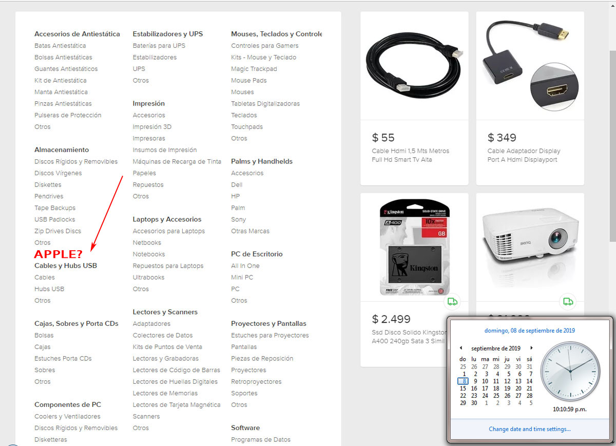This screenshot has height=446, width=616.
Task: Open the Magic Trackpad category
Action: (x=254, y=68)
